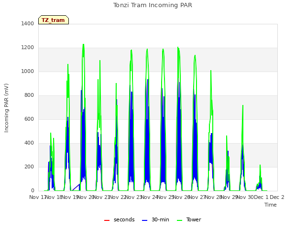Click the chart title Tonzi Tram Incoming PAR

[153, 5]
